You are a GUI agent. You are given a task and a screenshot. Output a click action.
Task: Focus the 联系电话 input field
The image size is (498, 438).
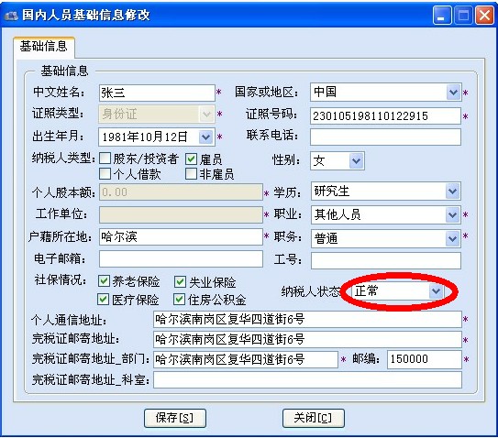point(385,137)
